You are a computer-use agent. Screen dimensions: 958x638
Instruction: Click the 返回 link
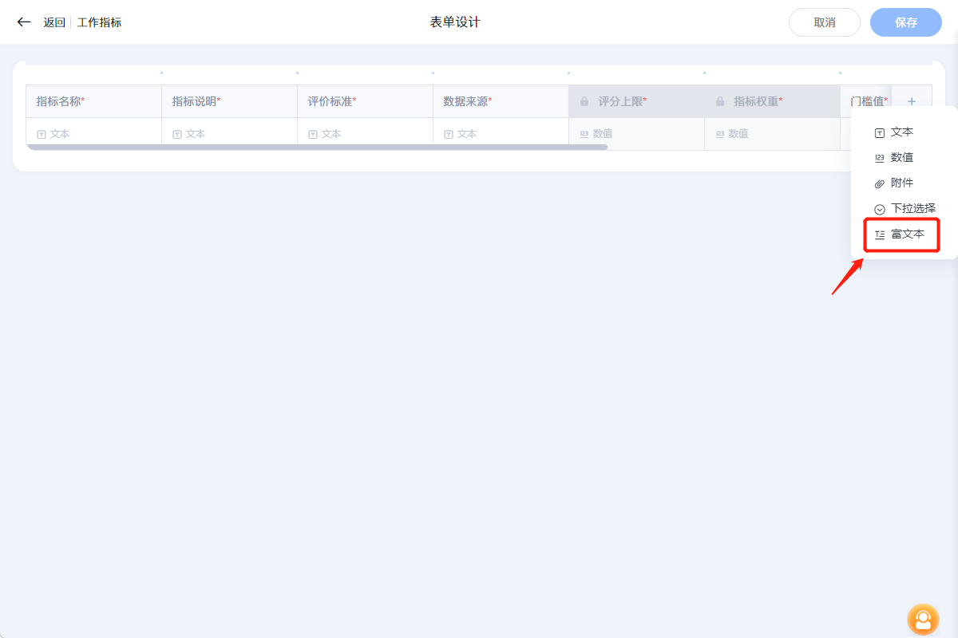click(54, 22)
